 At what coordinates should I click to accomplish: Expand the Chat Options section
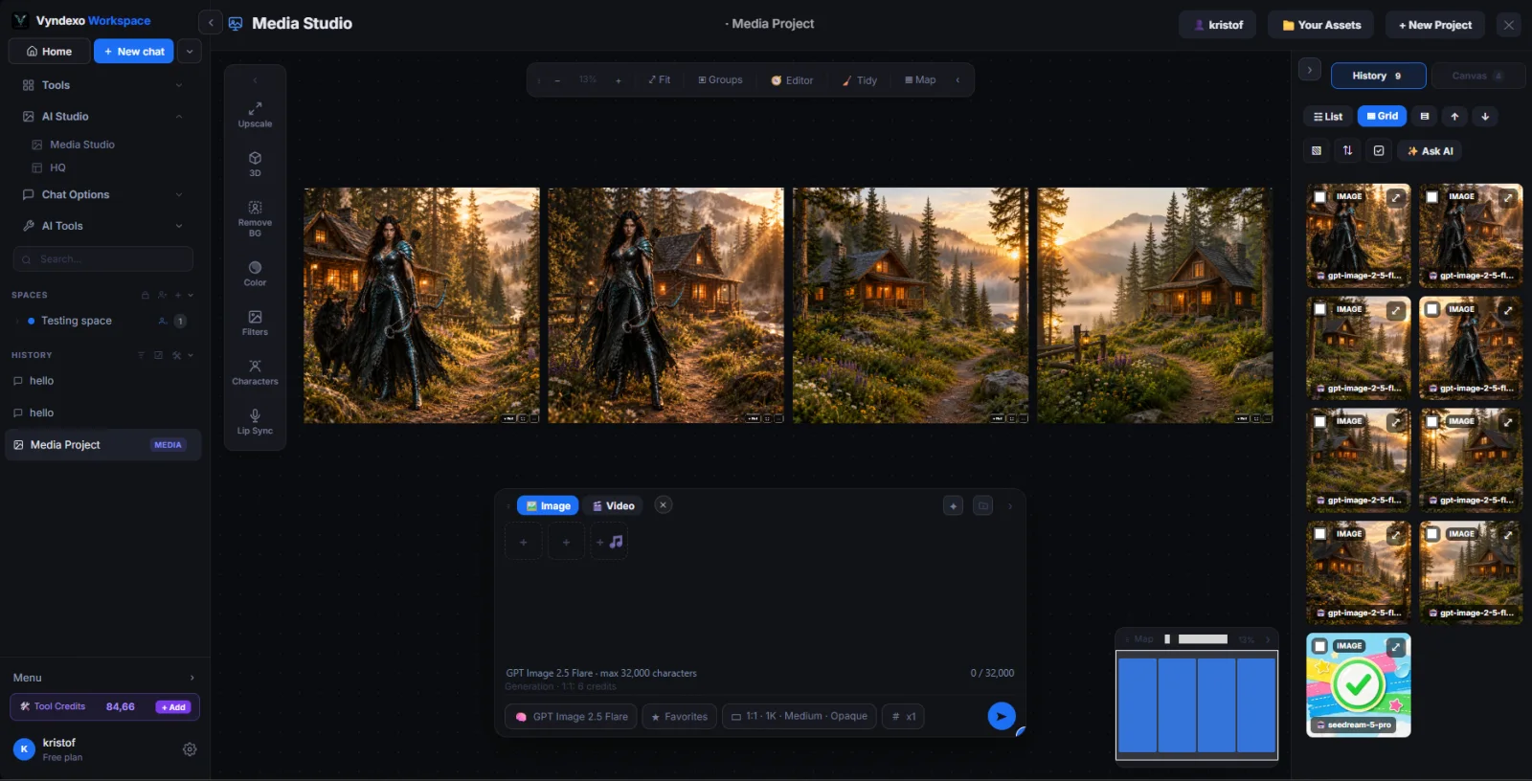coord(103,194)
